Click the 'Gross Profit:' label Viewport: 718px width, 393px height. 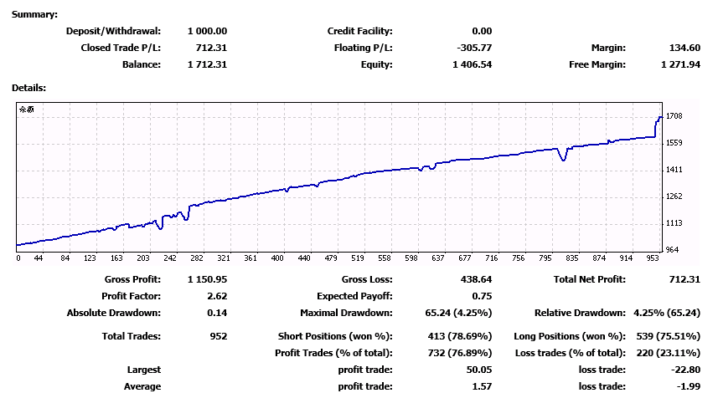point(132,279)
